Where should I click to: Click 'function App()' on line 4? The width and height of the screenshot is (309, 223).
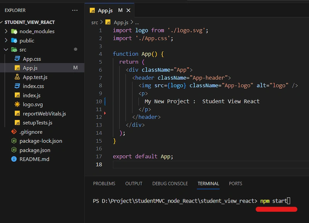pyautogui.click(x=135, y=54)
